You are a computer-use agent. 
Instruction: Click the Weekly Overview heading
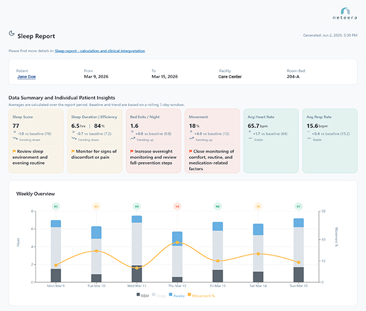[35, 194]
